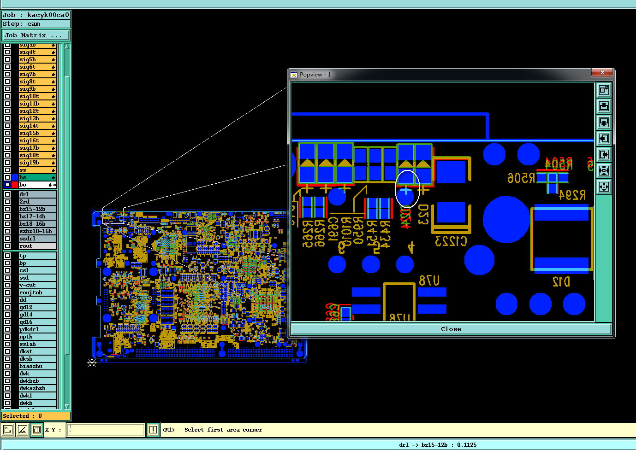This screenshot has width=636, height=450.
Task: Pan Popview down with arrow icon
Action: pos(604,122)
